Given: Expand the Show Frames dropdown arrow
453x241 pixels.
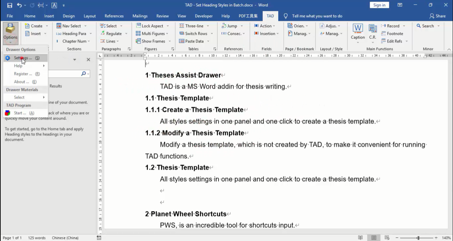Looking at the screenshot, I should point(169,41).
